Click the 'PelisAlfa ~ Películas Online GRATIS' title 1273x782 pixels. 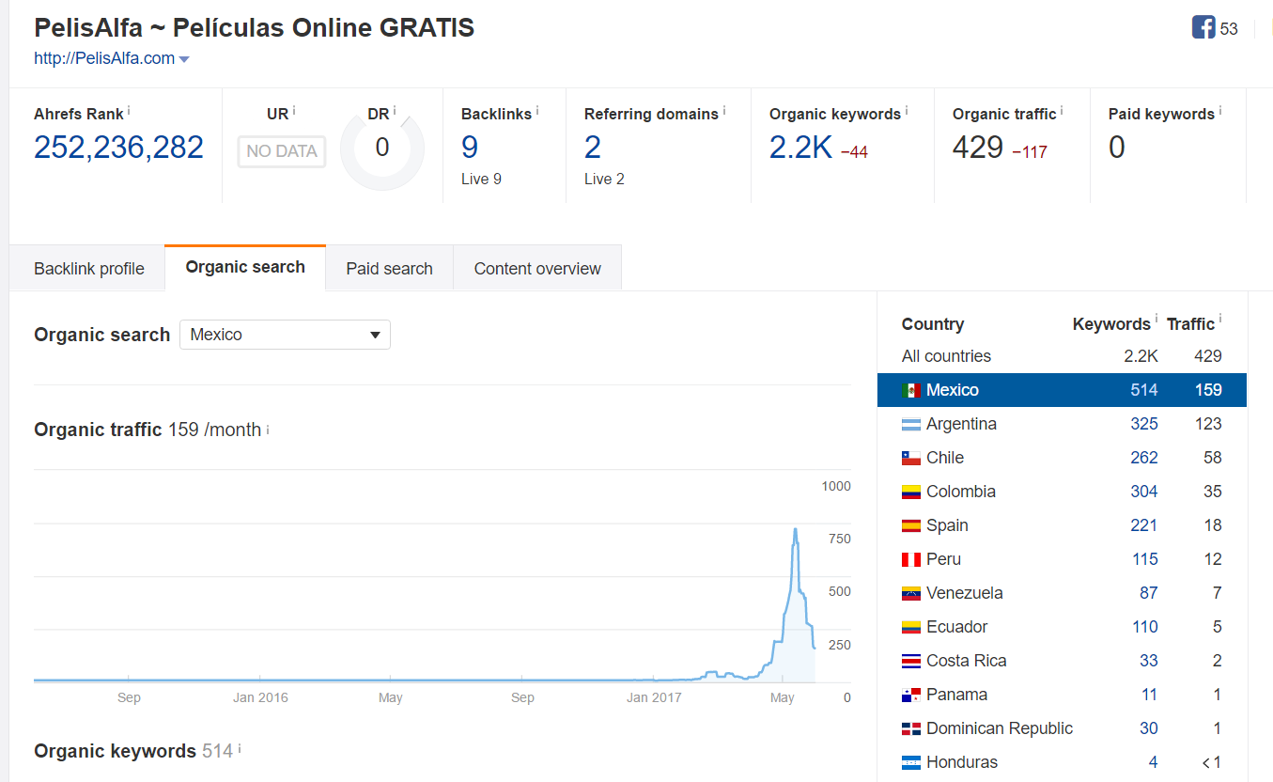point(255,28)
